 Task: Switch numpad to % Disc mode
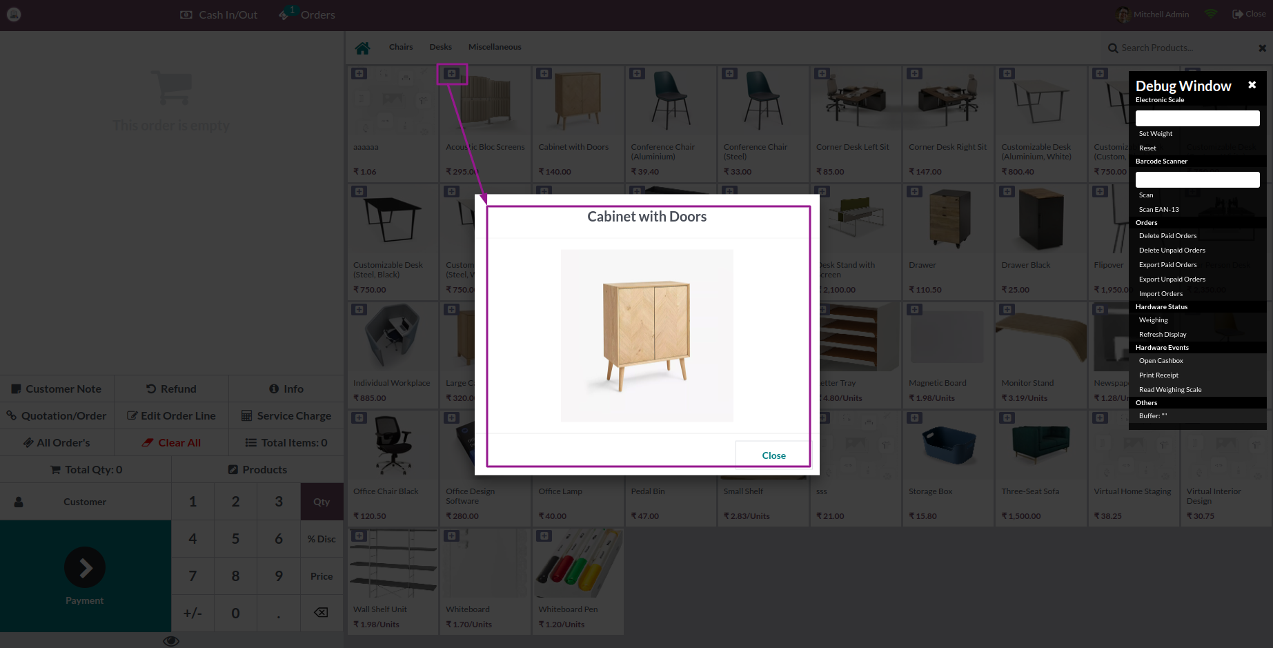click(x=321, y=538)
